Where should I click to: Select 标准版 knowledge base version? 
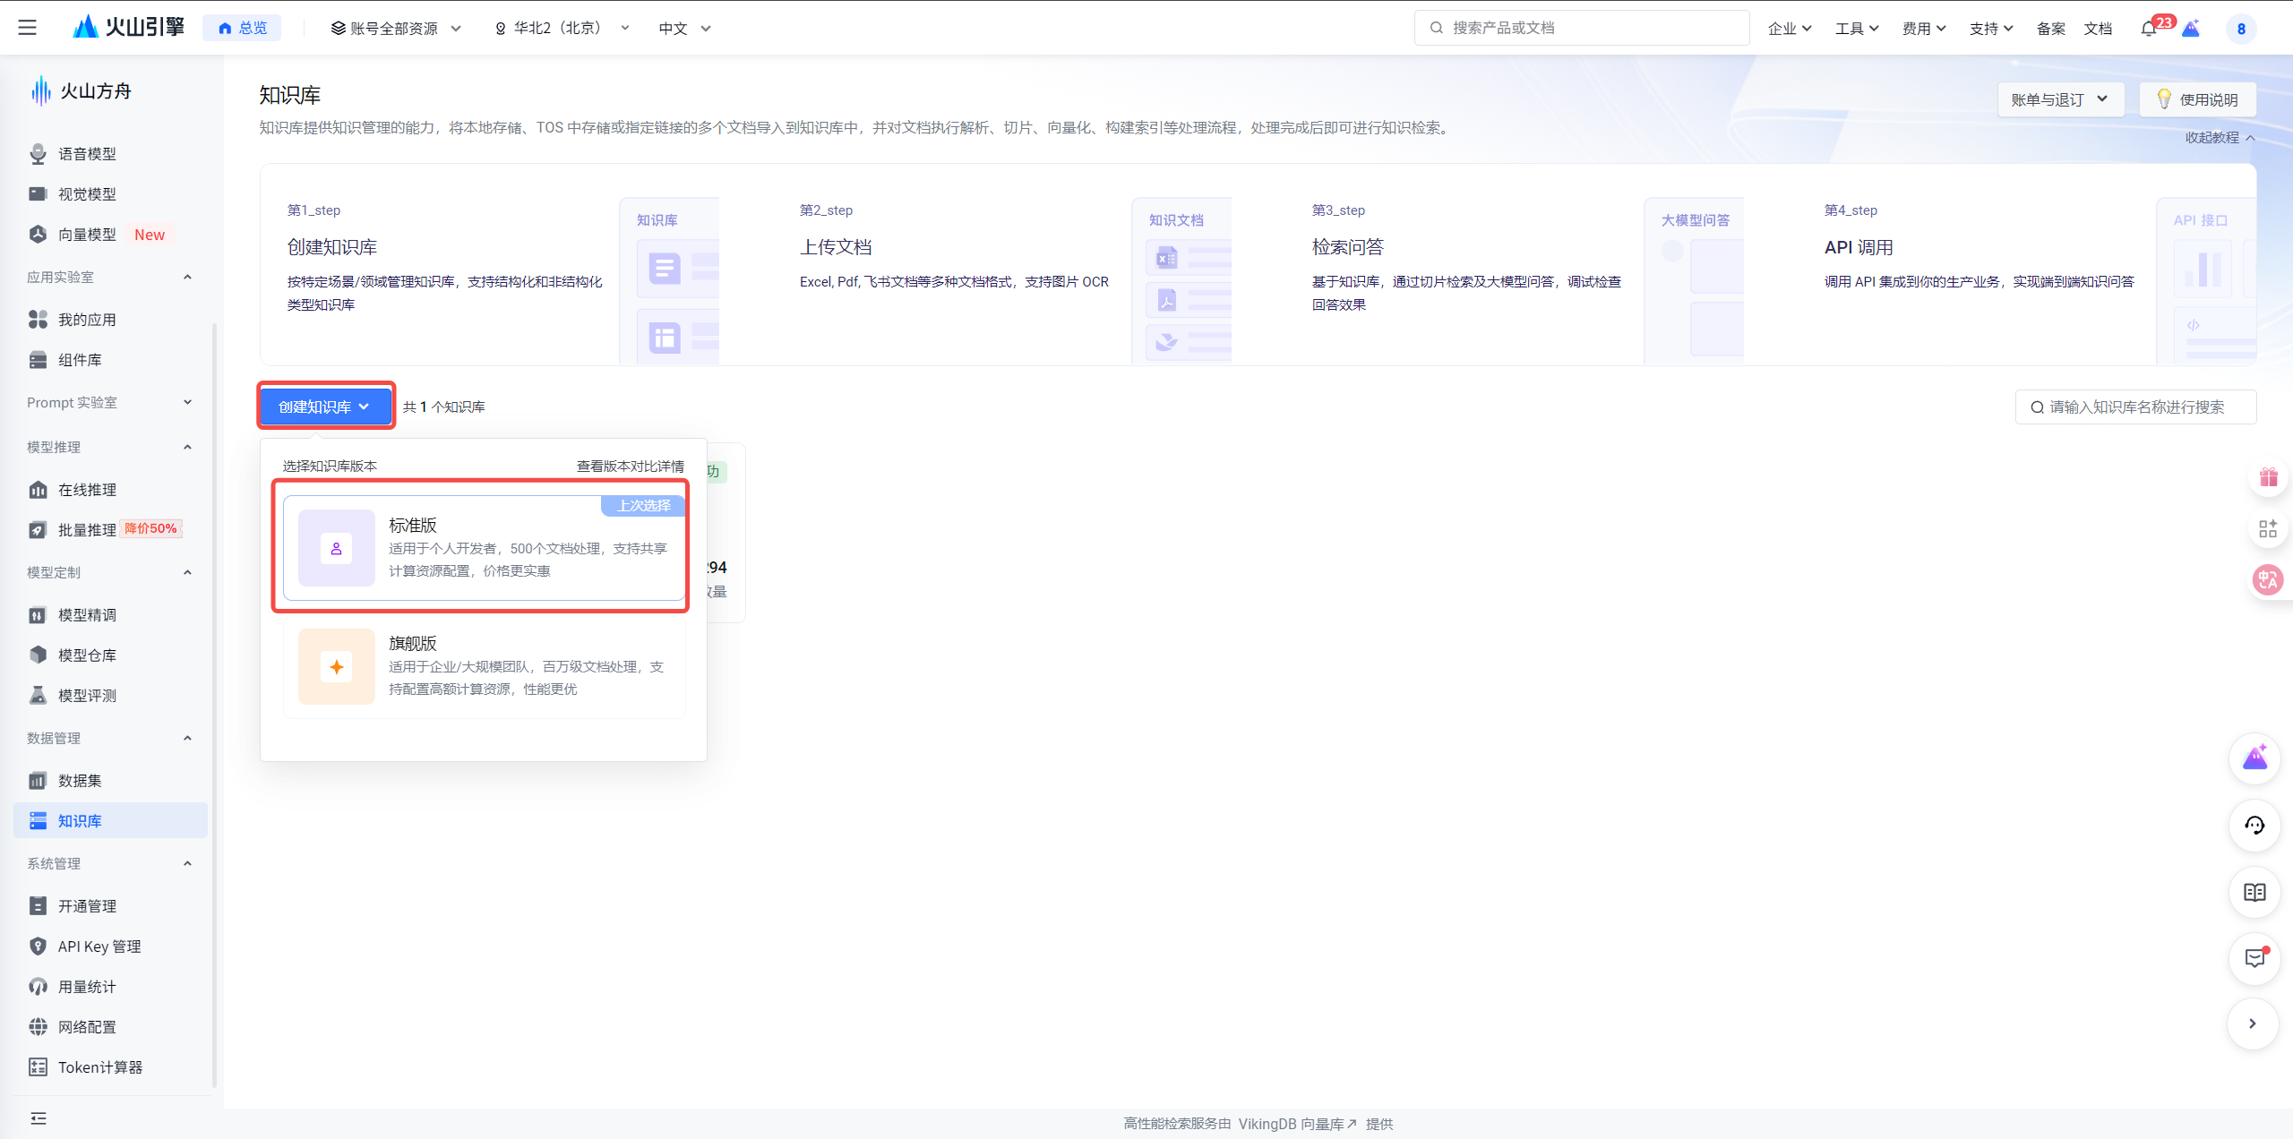click(x=484, y=548)
